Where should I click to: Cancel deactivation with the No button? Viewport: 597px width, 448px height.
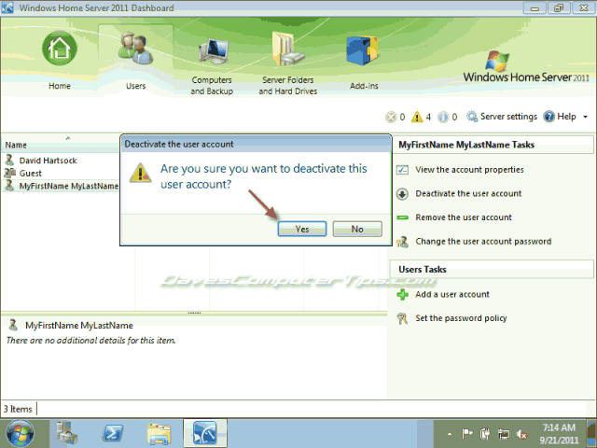tap(357, 229)
